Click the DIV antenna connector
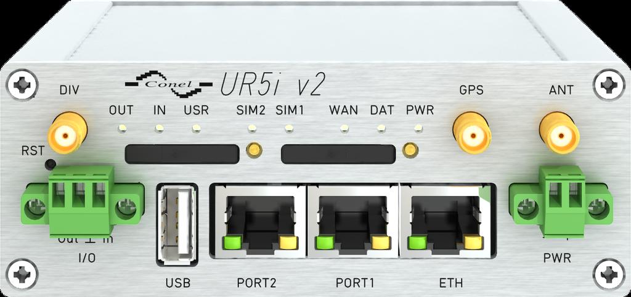Viewport: 631px width, 297px height. 68,132
